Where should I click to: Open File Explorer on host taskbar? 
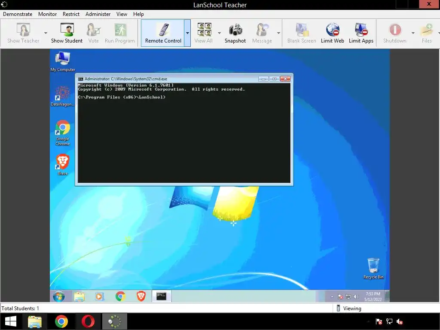click(35, 321)
